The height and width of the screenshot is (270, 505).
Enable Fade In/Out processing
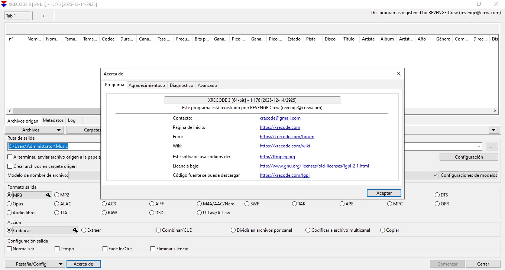(x=104, y=248)
